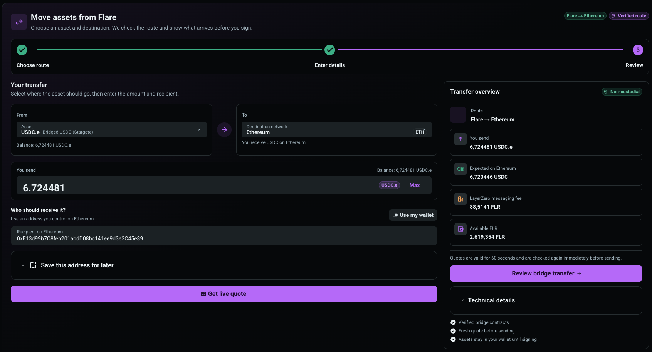Click the Assets stay in wallet check icon
This screenshot has width=652, height=352.
(453, 339)
